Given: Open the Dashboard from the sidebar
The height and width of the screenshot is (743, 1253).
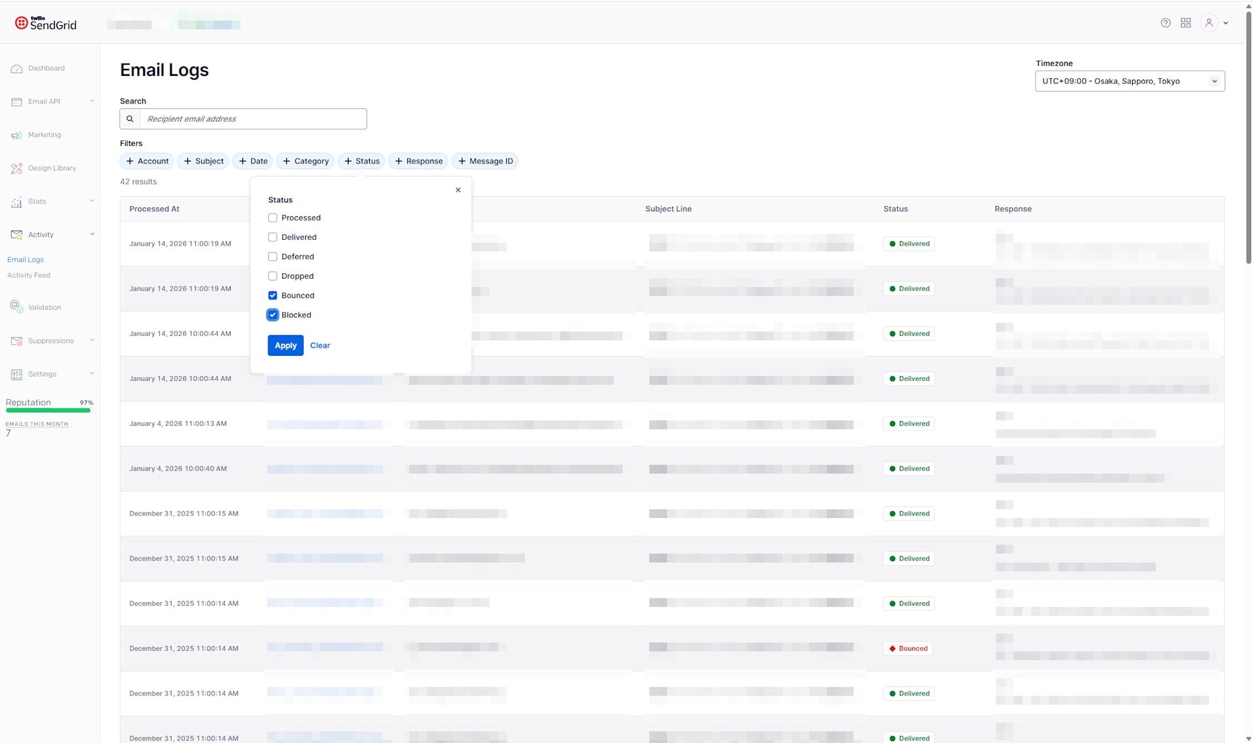Looking at the screenshot, I should [x=47, y=68].
